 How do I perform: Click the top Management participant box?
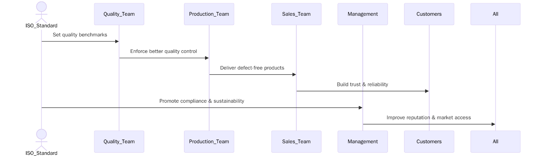pyautogui.click(x=362, y=14)
